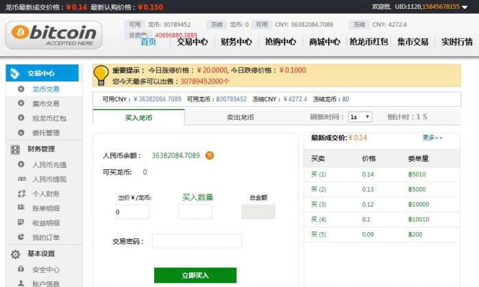Collapse the 交易中心 sidebar section
The width and height of the screenshot is (479, 287).
pyautogui.click(x=41, y=73)
